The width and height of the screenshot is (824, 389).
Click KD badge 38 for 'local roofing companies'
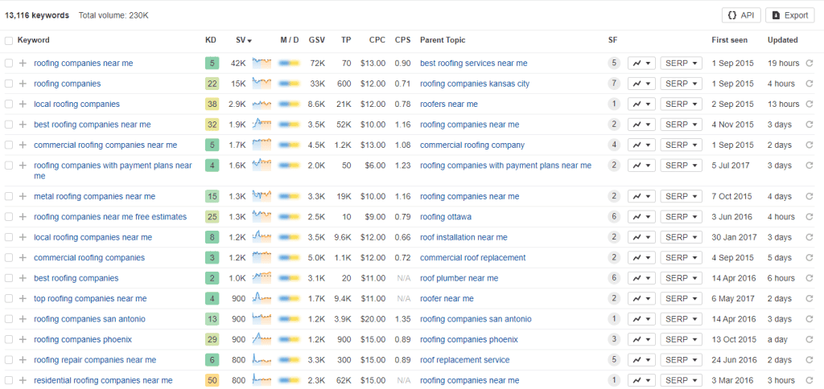click(x=212, y=104)
